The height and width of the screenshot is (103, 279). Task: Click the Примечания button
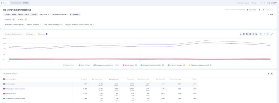[x=43, y=34]
